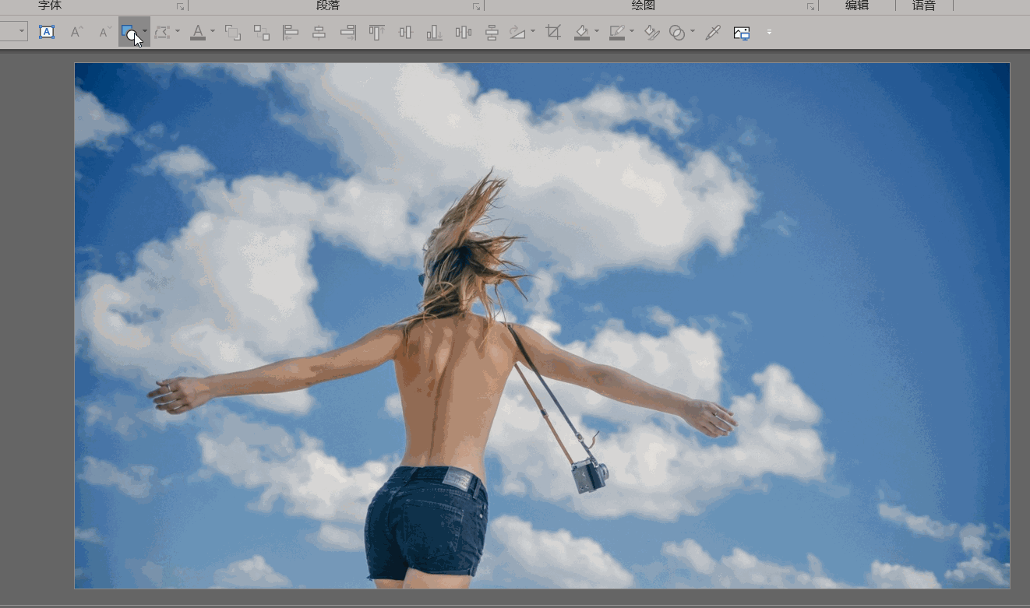Activate the Crop tool
The image size is (1030, 608).
(x=553, y=32)
